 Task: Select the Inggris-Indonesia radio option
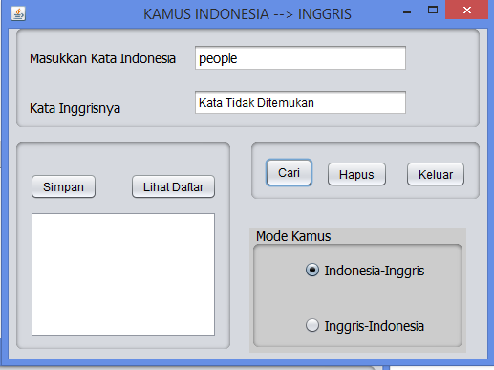(x=365, y=326)
